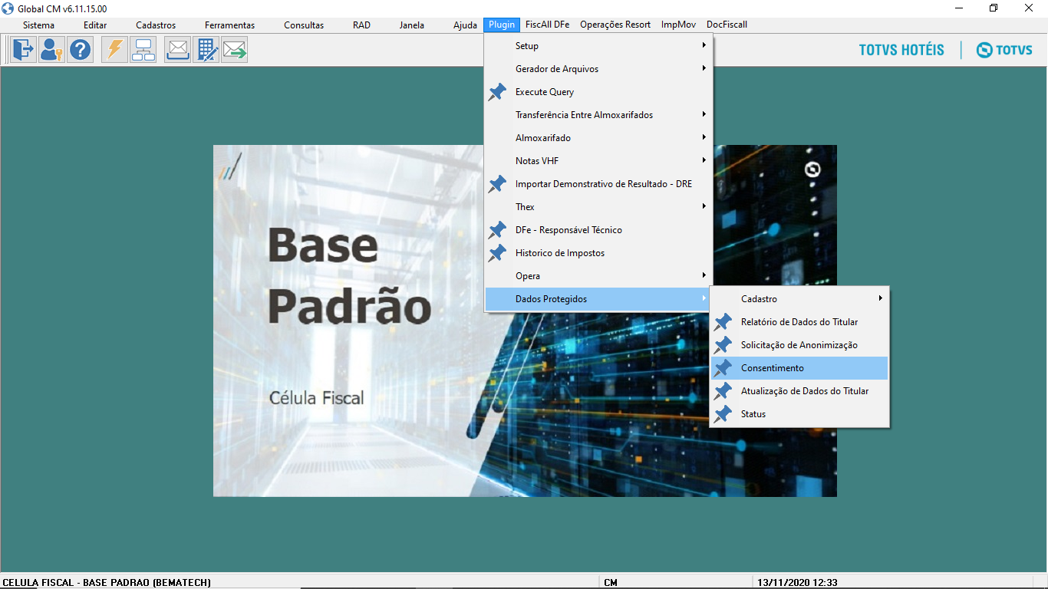Expand the Cadastro submenu arrow
Screen dimensions: 1048x589
880,298
